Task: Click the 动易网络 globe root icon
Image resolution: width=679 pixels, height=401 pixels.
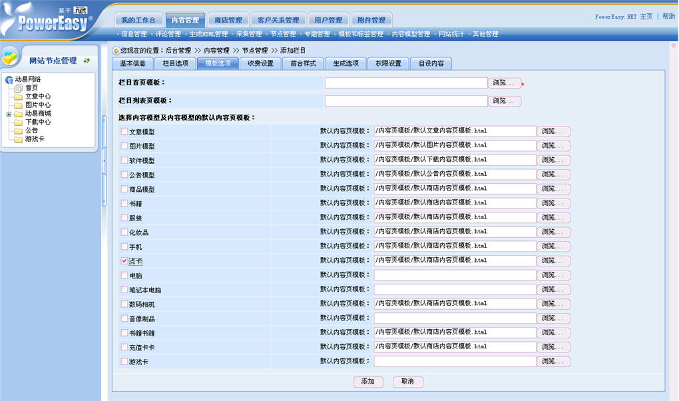Action: coord(9,79)
